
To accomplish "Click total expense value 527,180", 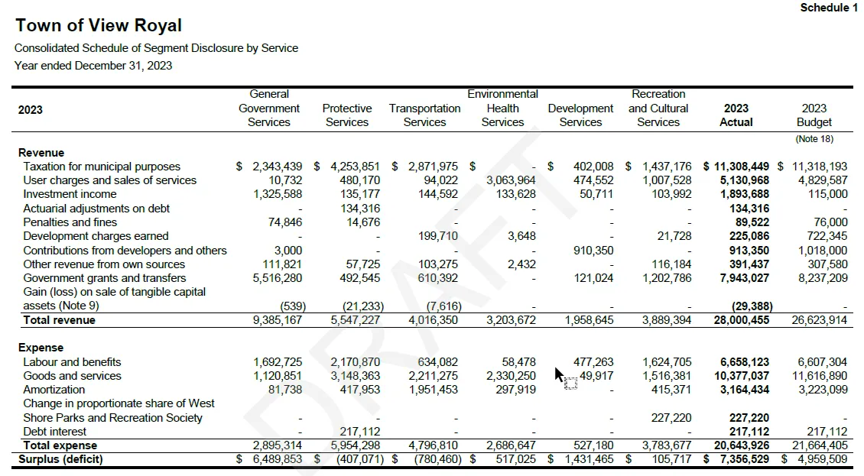I will (x=593, y=445).
